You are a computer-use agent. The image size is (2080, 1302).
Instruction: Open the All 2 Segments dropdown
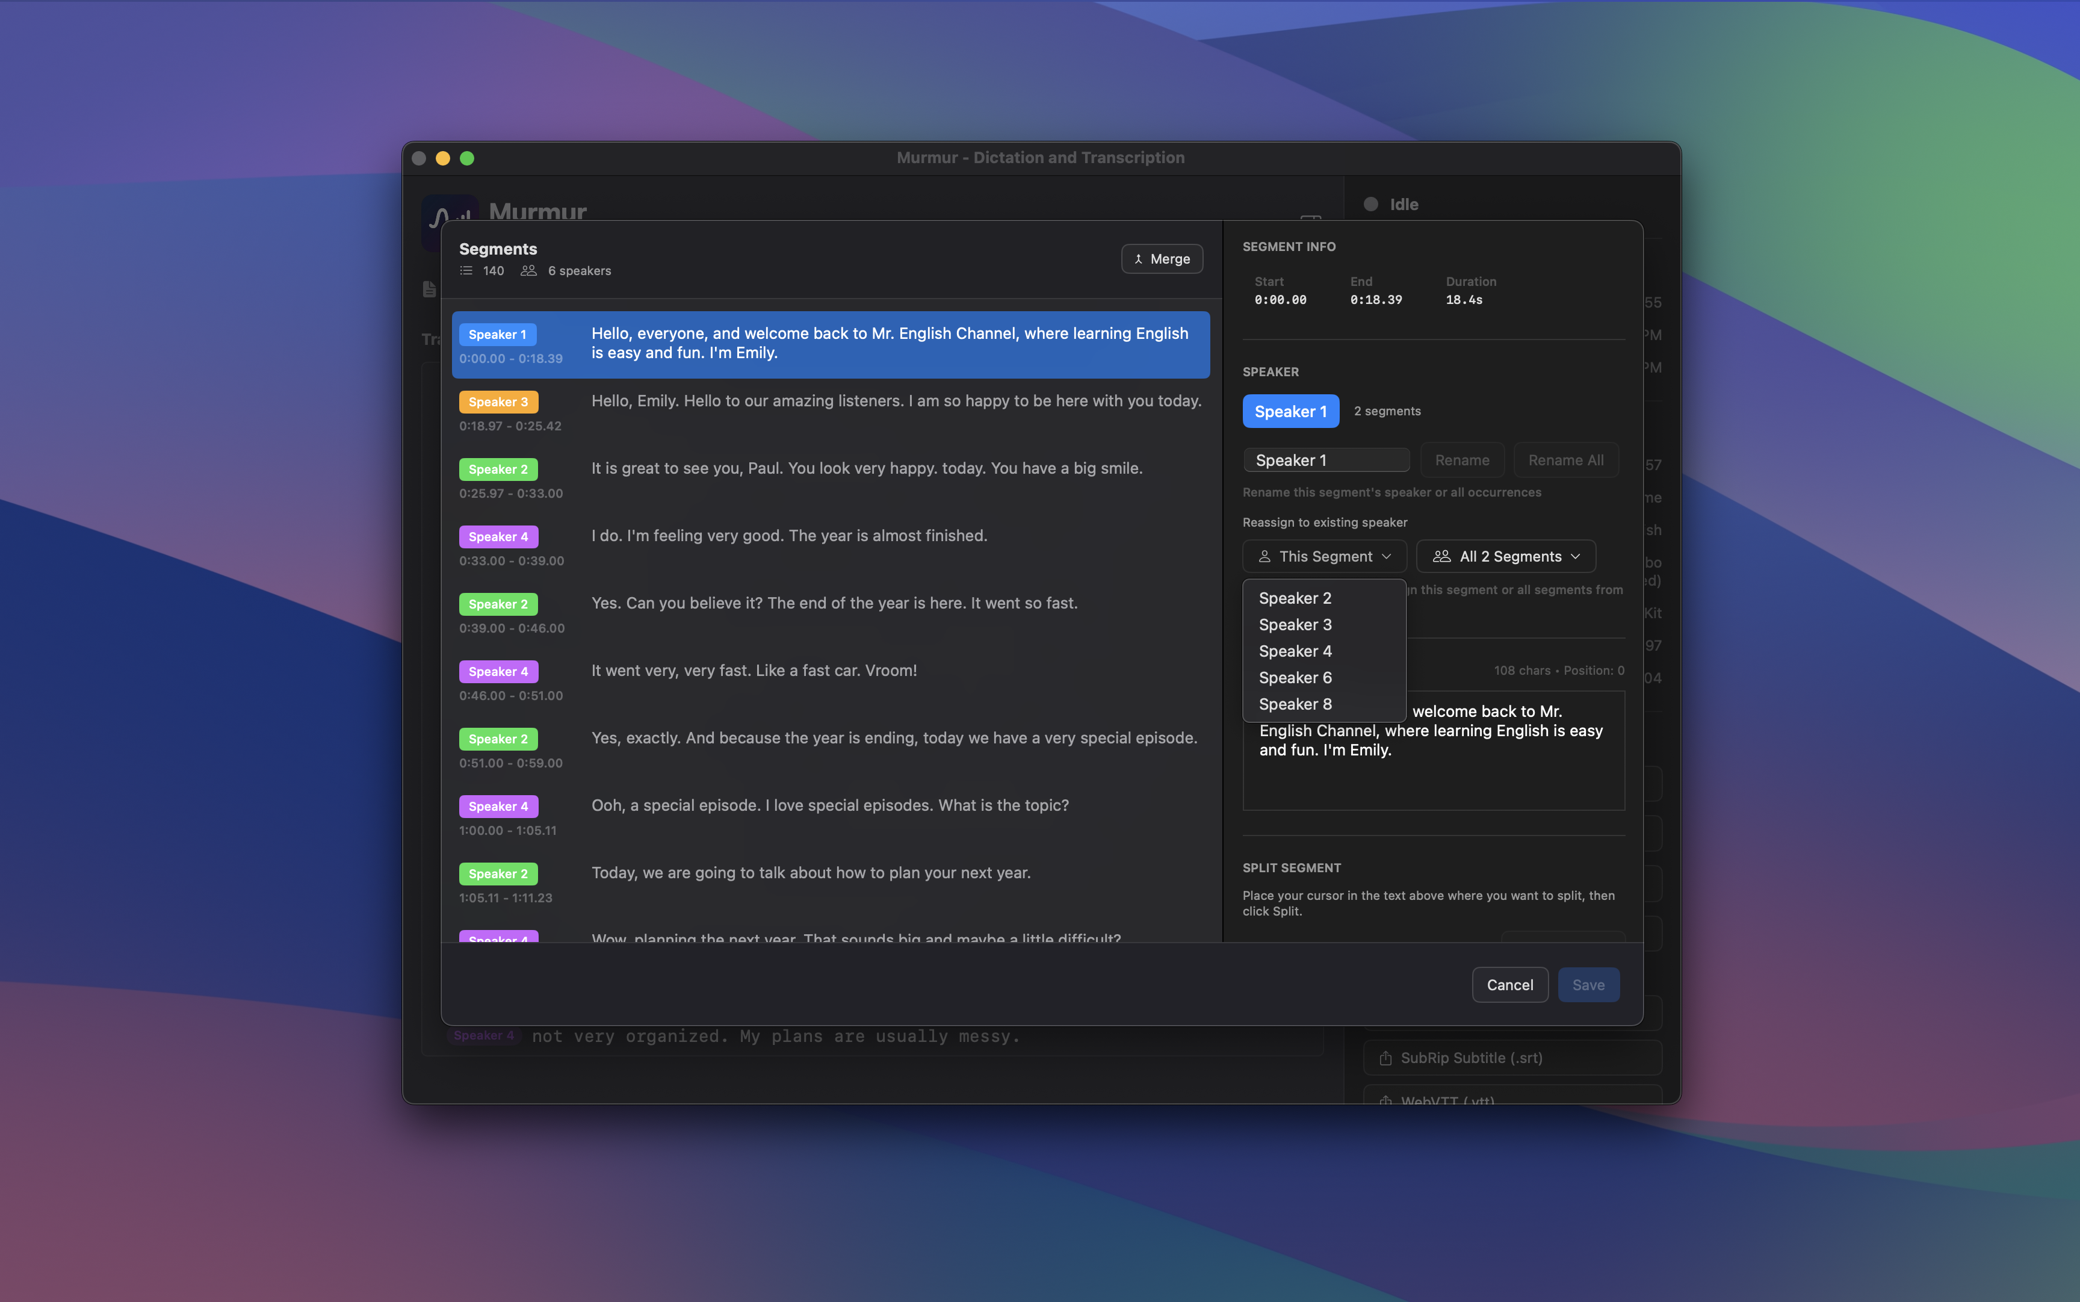coord(1505,556)
